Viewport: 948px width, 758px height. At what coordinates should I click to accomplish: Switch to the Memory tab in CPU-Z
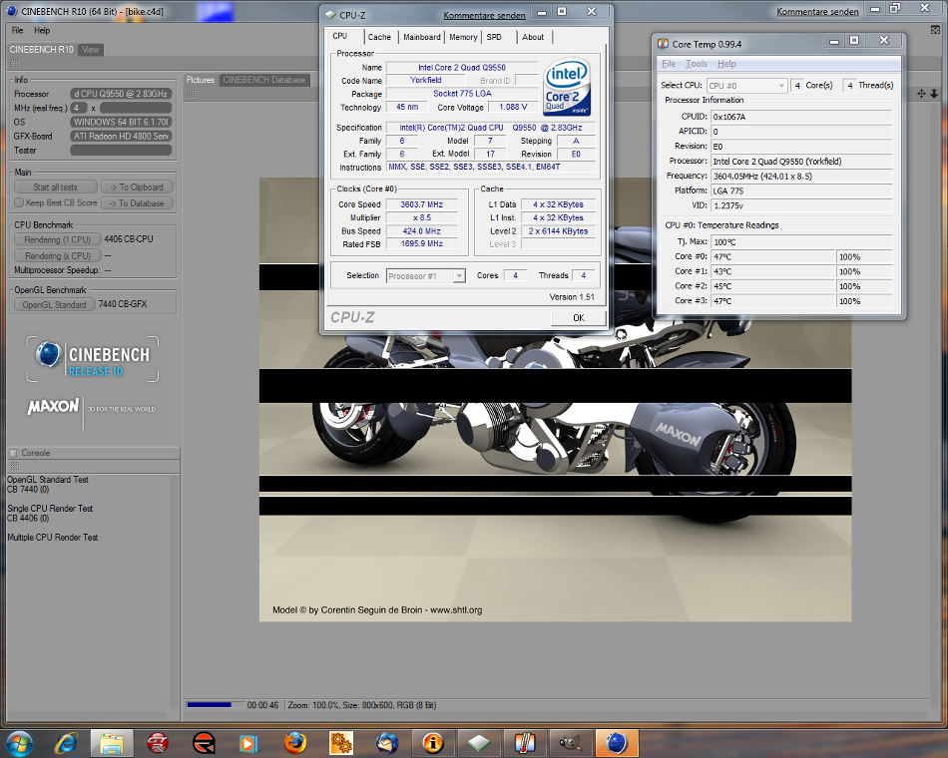tap(463, 37)
